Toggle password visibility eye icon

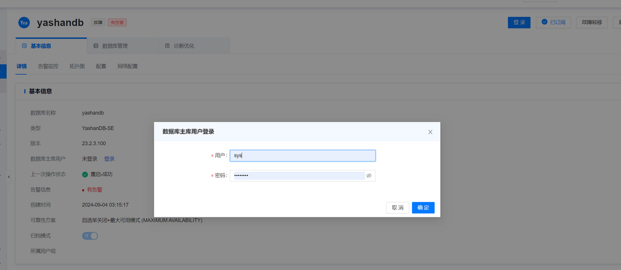(369, 176)
